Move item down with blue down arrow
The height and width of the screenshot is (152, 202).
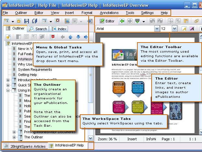78,37
